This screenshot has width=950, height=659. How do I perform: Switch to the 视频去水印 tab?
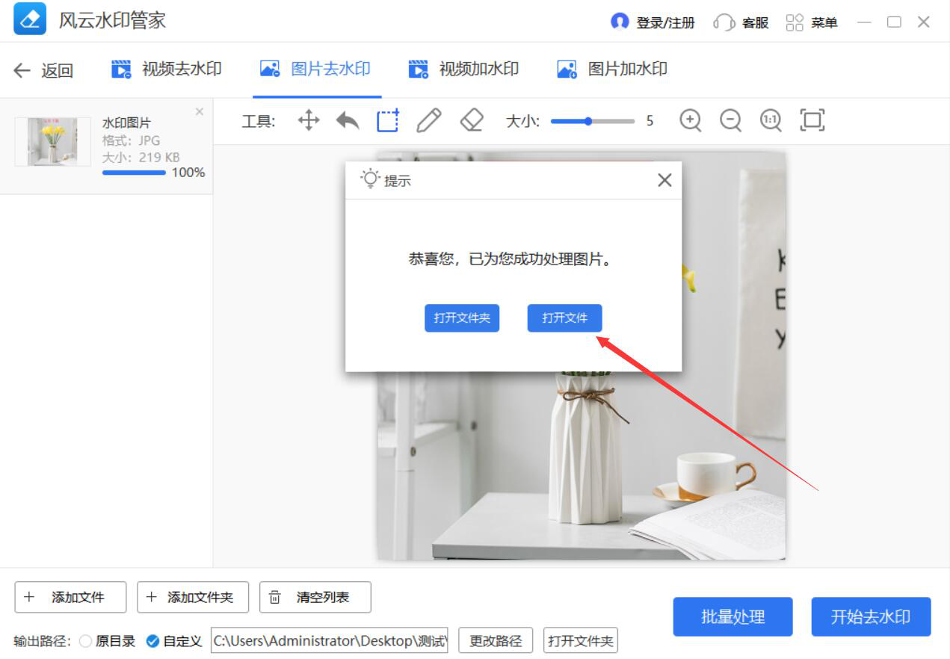tap(167, 69)
